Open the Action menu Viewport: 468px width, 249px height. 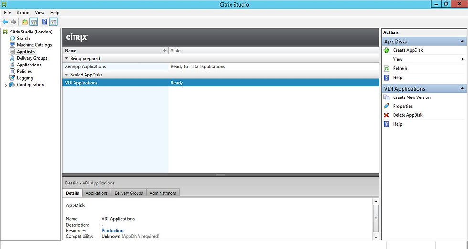[x=23, y=13]
